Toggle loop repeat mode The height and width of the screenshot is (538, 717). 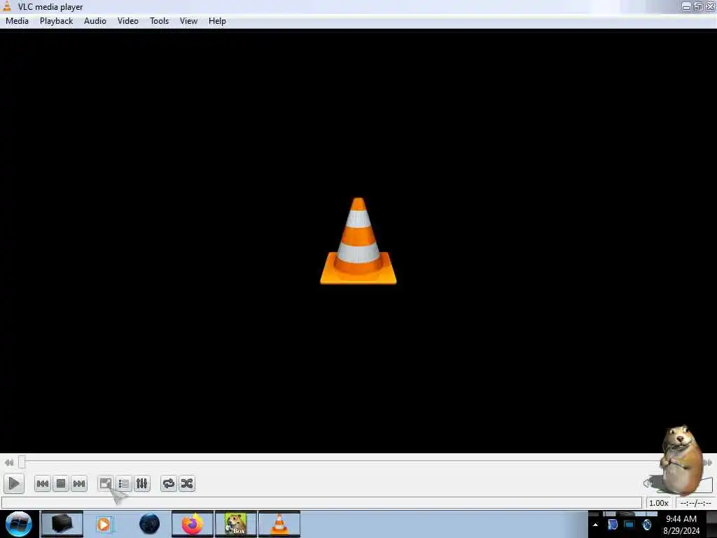click(169, 483)
